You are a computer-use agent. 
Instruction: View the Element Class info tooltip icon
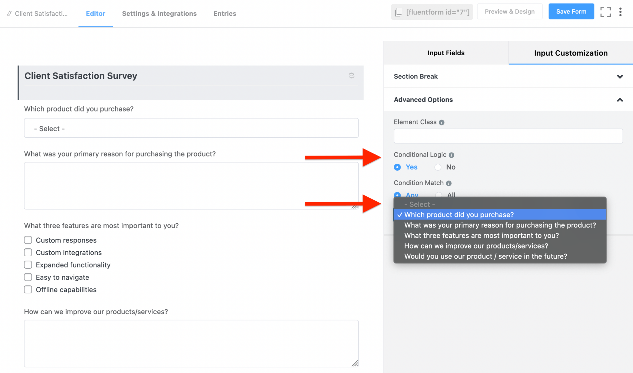[x=442, y=122]
